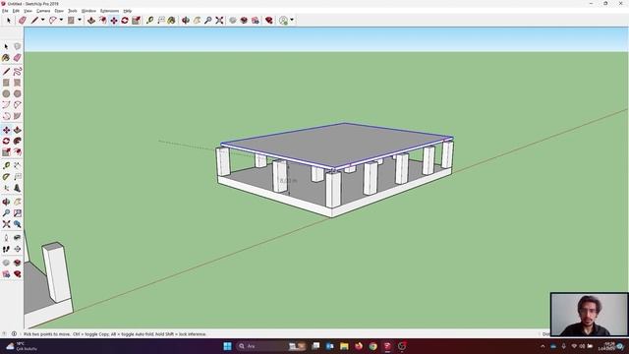The width and height of the screenshot is (629, 354).
Task: Select the Dimensions tool in the left tool set
Action: (x=18, y=165)
